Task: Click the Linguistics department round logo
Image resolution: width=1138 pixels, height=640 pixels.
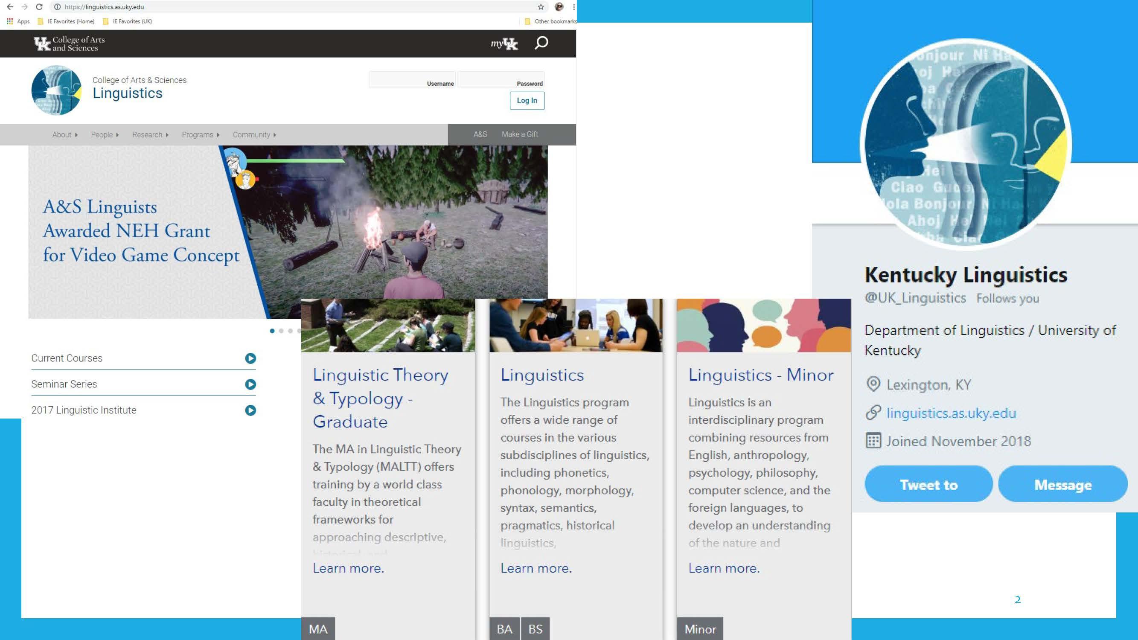Action: click(57, 90)
